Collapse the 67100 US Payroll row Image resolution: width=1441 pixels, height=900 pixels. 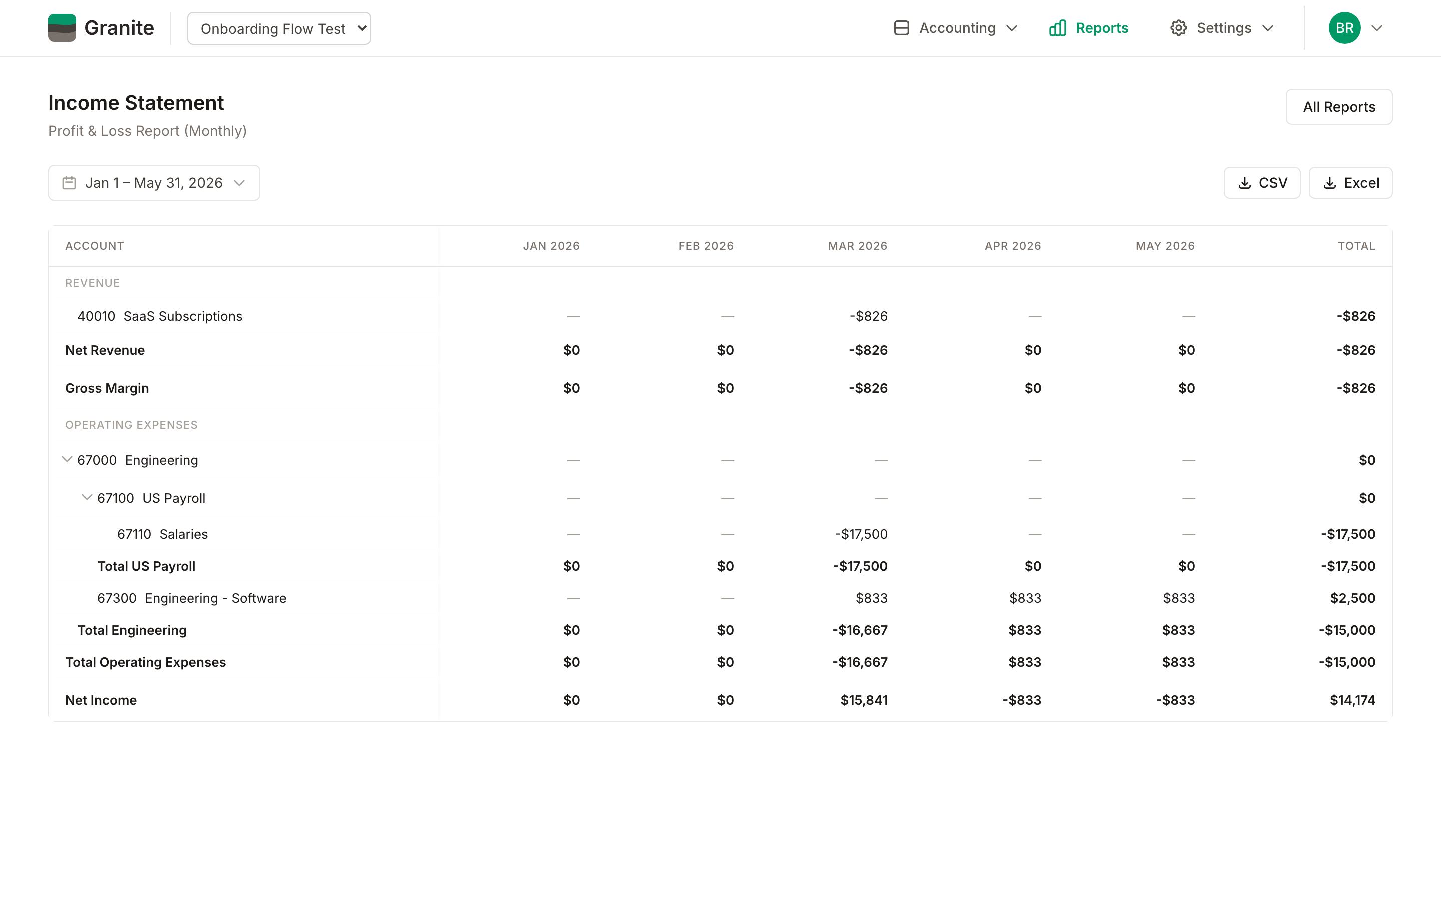[87, 497]
